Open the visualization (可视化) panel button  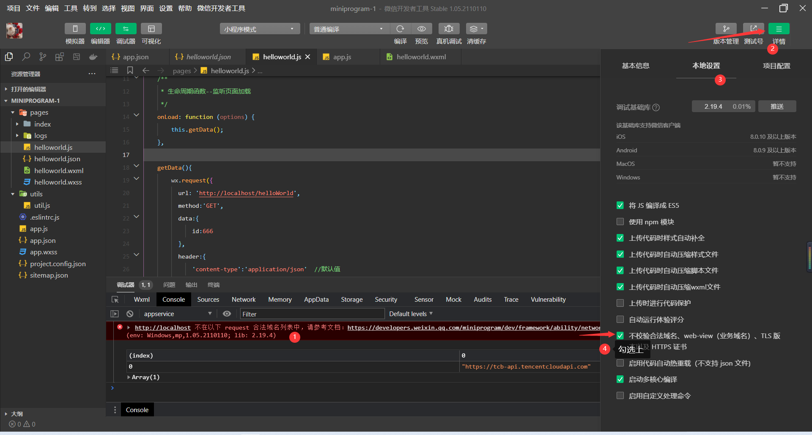(x=151, y=29)
